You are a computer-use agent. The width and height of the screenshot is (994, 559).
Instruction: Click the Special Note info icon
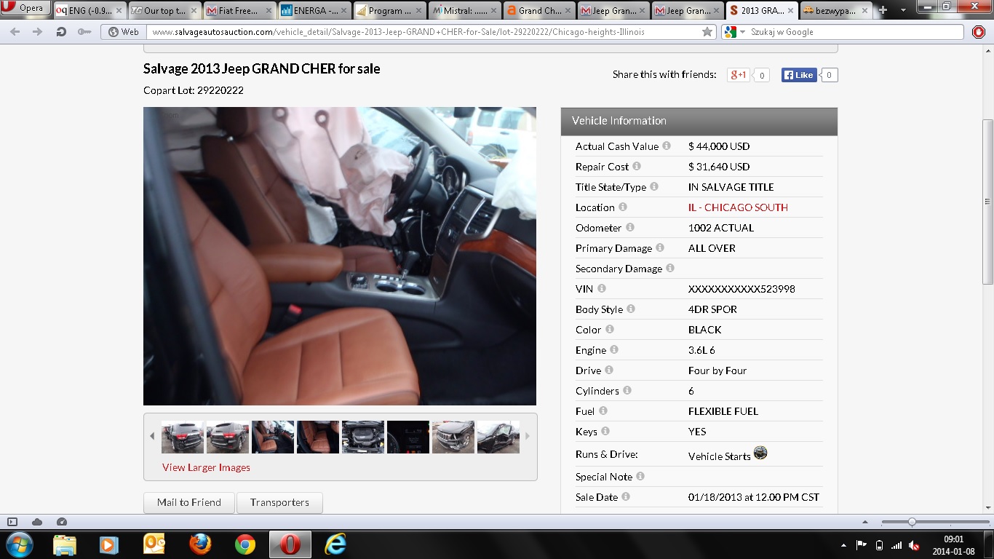(x=640, y=476)
